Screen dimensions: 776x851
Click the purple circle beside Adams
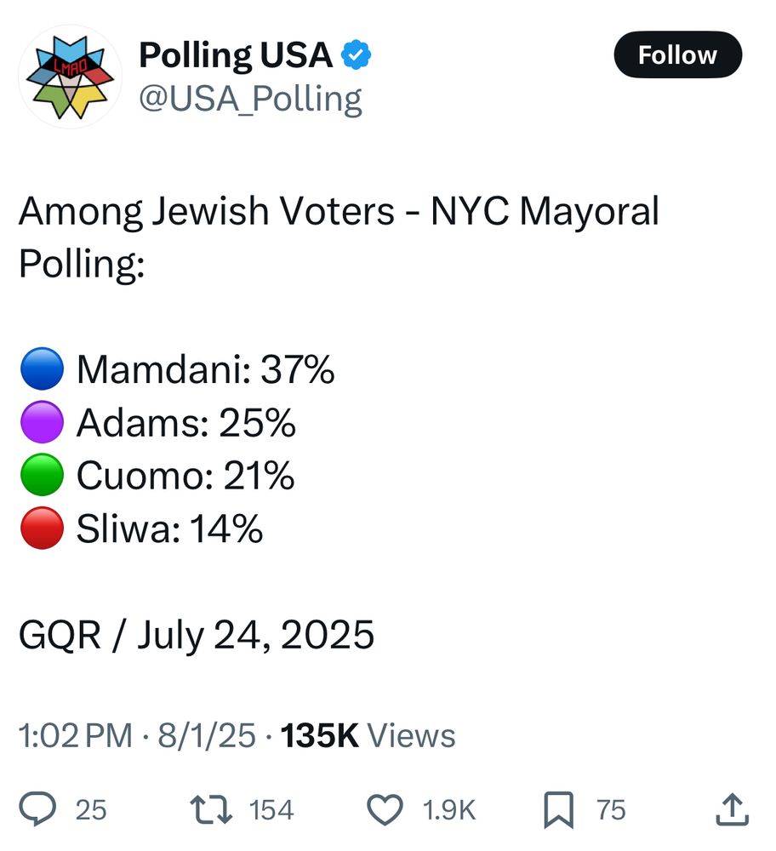(x=43, y=422)
